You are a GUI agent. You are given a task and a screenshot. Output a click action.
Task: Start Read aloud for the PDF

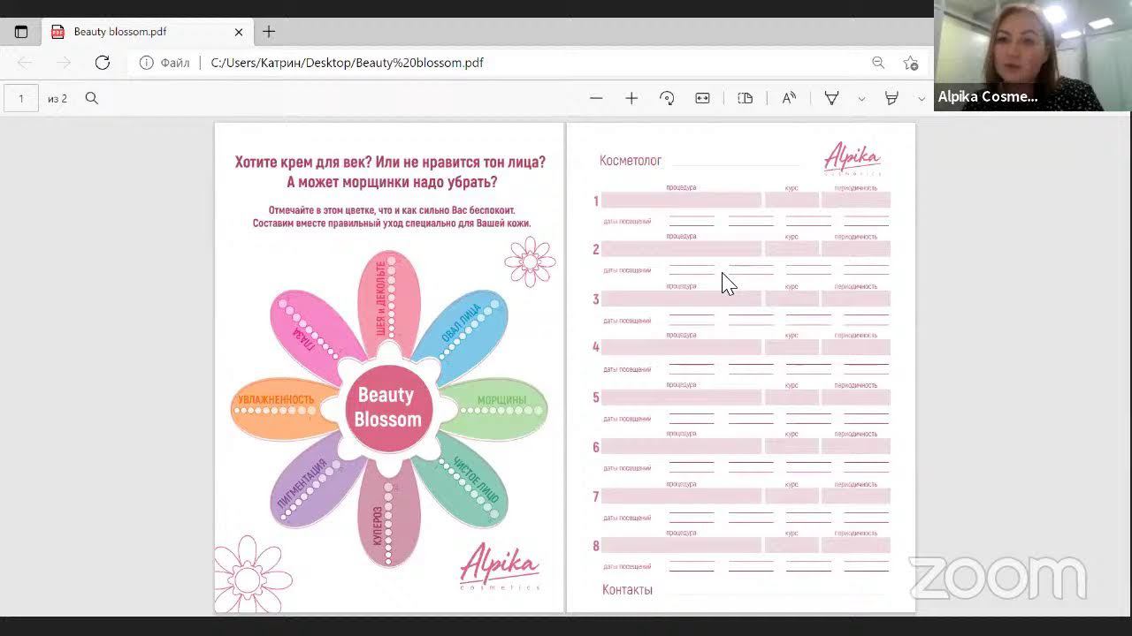789,98
